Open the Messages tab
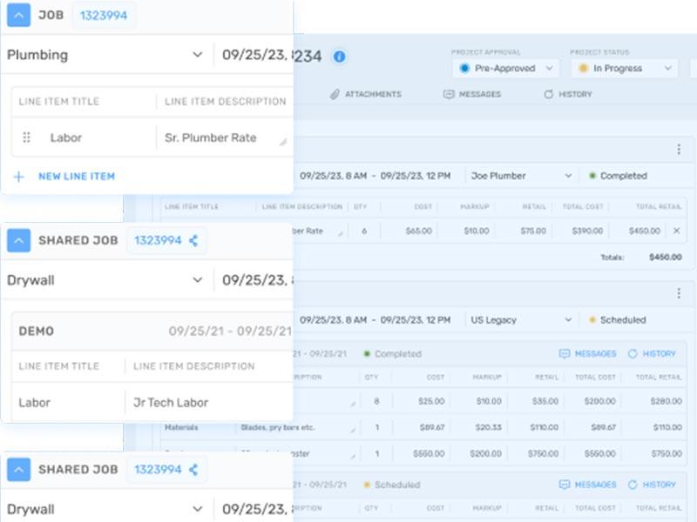This screenshot has height=522, width=697. [x=472, y=94]
